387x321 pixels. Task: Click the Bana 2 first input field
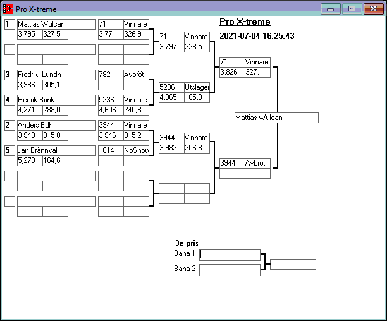215,270
